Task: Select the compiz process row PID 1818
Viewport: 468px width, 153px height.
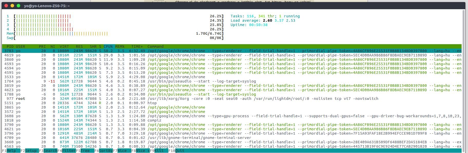Action: [x=232, y=120]
